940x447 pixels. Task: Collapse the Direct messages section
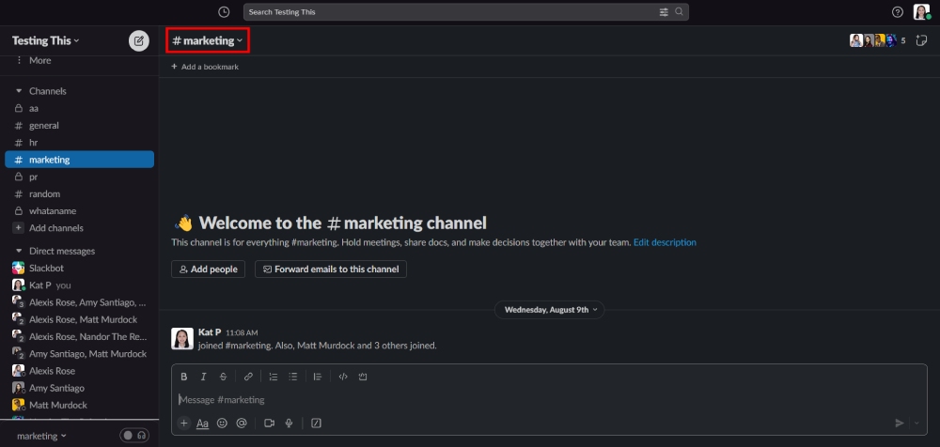tap(19, 251)
